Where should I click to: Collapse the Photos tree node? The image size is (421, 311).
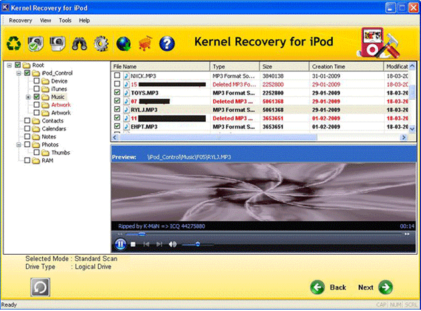click(19, 144)
